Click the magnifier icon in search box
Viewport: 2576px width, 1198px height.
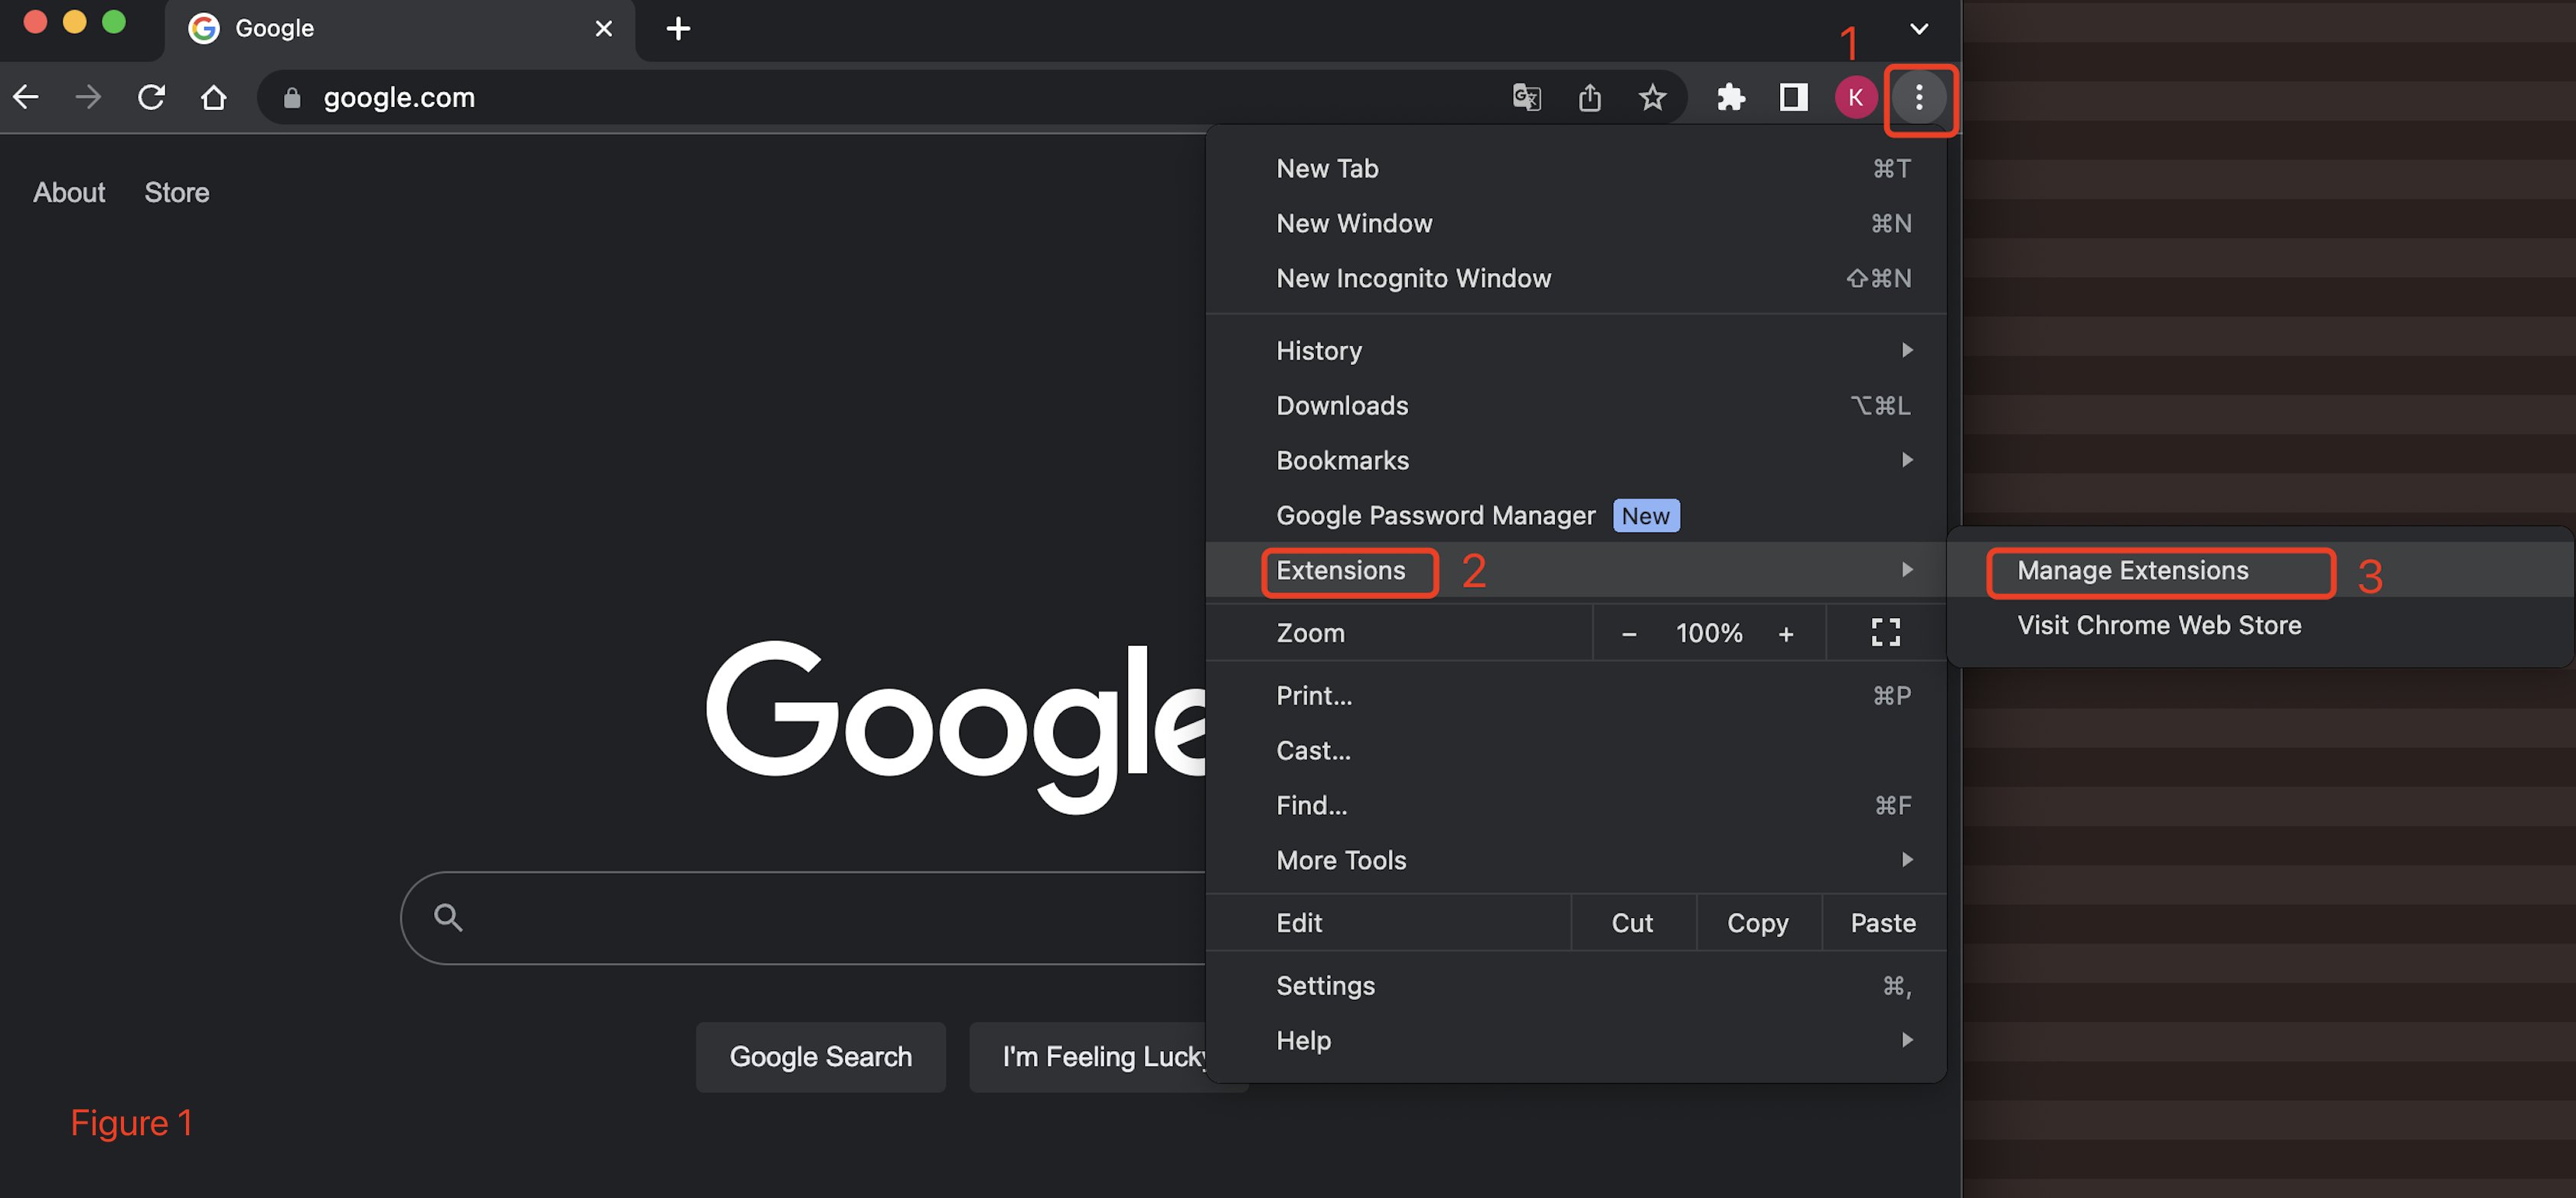click(x=448, y=917)
